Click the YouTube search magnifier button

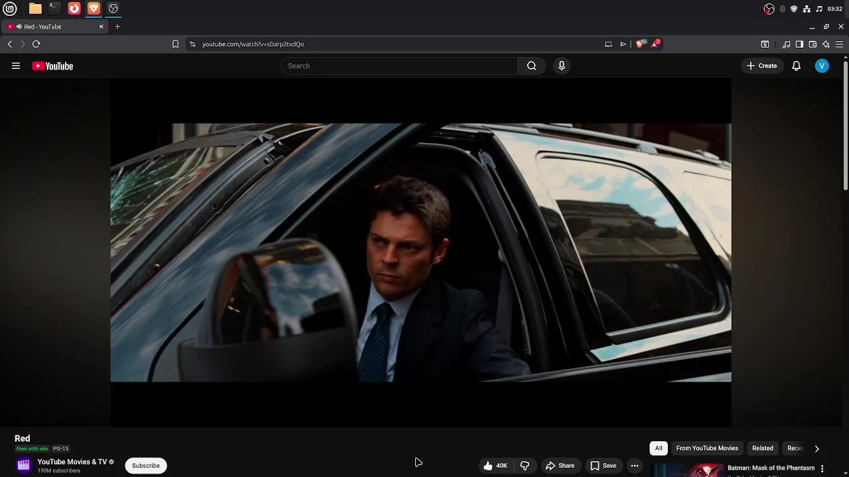(x=531, y=66)
